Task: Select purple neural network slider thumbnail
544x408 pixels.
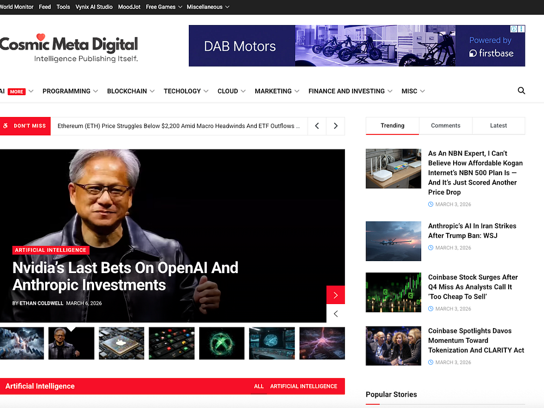Action: (x=322, y=343)
